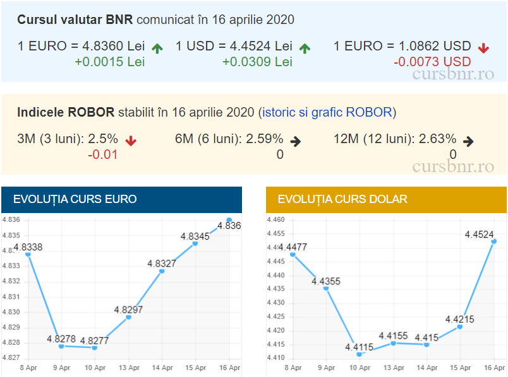Select the 4.8278 point on euro chart
This screenshot has width=508, height=377.
61,346
